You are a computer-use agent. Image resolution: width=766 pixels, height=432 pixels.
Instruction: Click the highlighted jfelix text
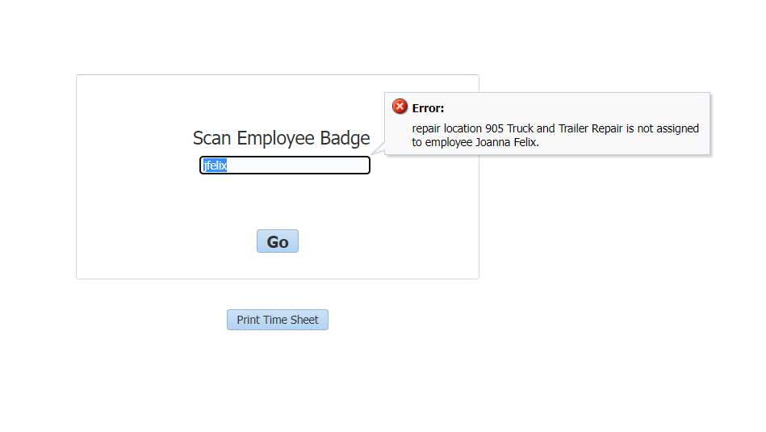pyautogui.click(x=216, y=166)
